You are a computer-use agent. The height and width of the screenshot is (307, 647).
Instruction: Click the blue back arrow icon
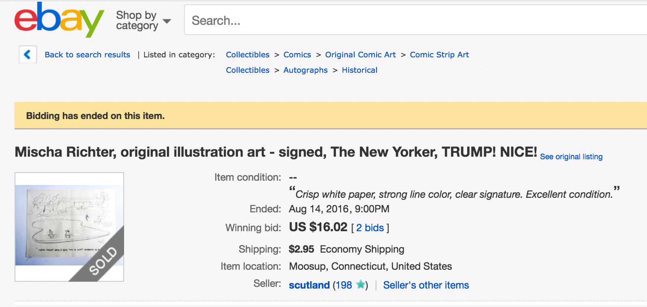pos(28,54)
